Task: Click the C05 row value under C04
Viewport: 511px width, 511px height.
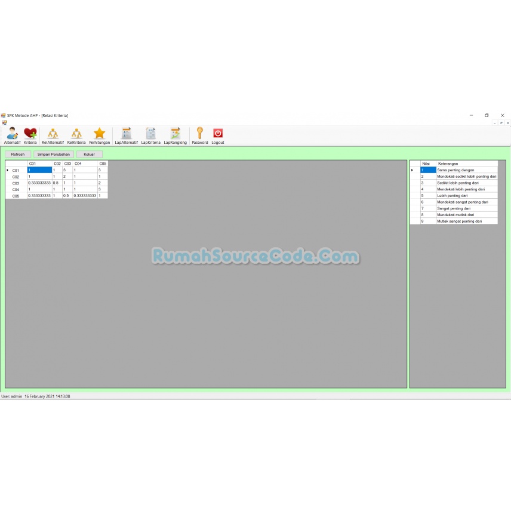Action: click(85, 196)
